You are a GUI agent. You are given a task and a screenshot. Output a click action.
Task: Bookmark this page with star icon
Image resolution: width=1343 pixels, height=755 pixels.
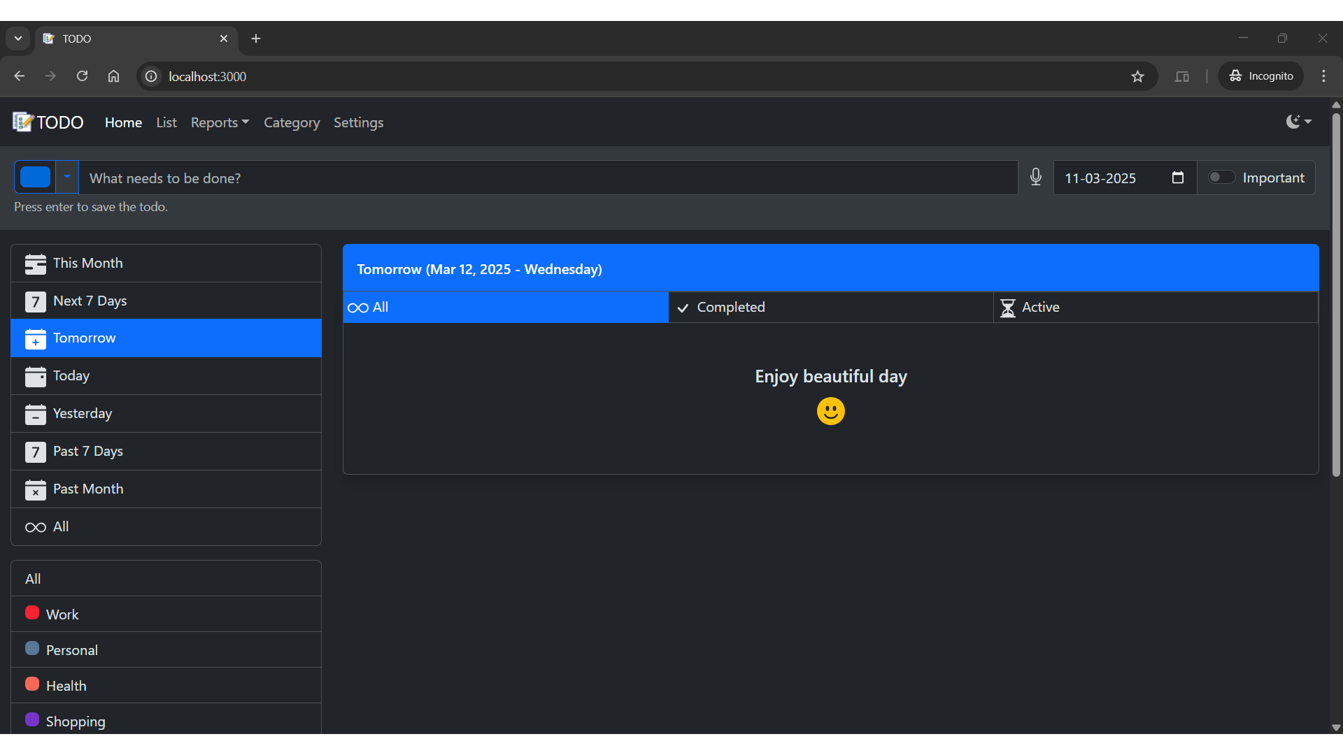coord(1138,77)
